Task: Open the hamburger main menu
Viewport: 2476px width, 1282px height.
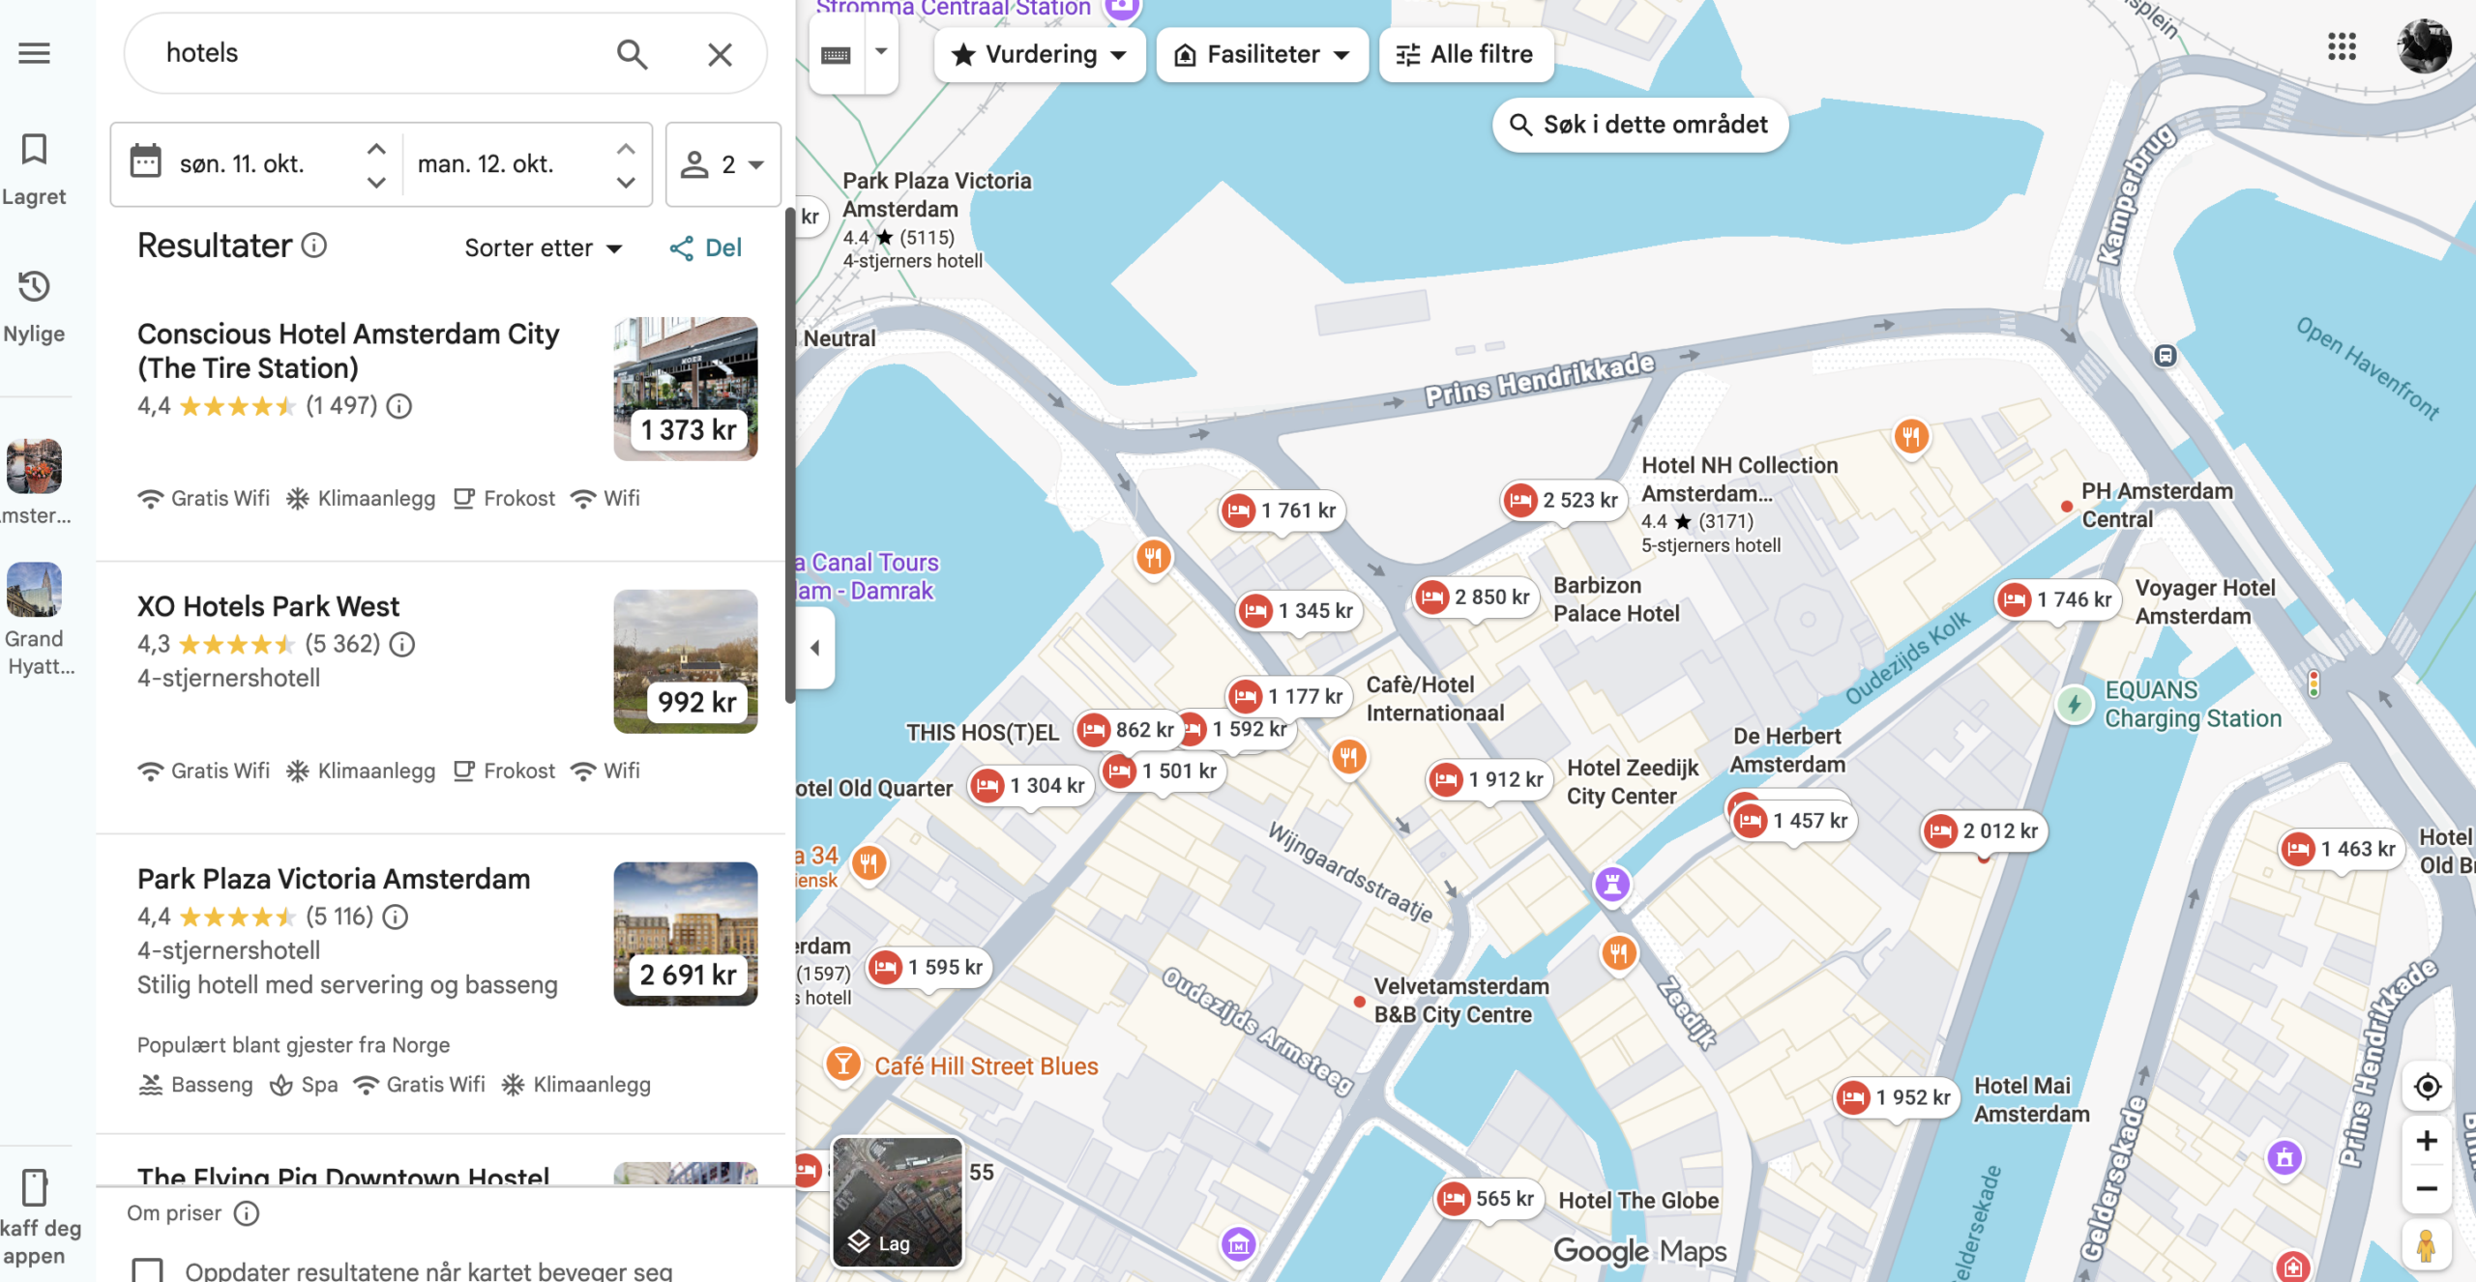Action: [x=34, y=53]
